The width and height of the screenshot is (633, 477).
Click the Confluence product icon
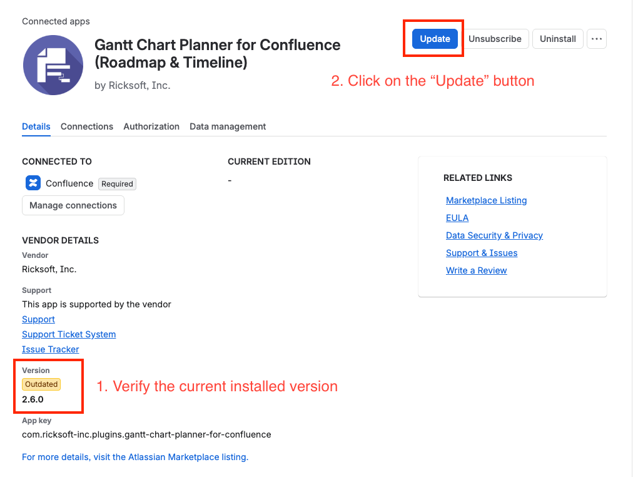pos(33,183)
